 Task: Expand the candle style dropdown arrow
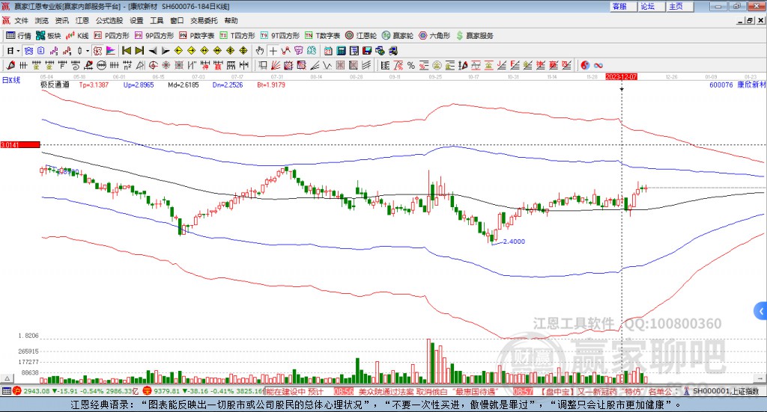[x=88, y=51]
